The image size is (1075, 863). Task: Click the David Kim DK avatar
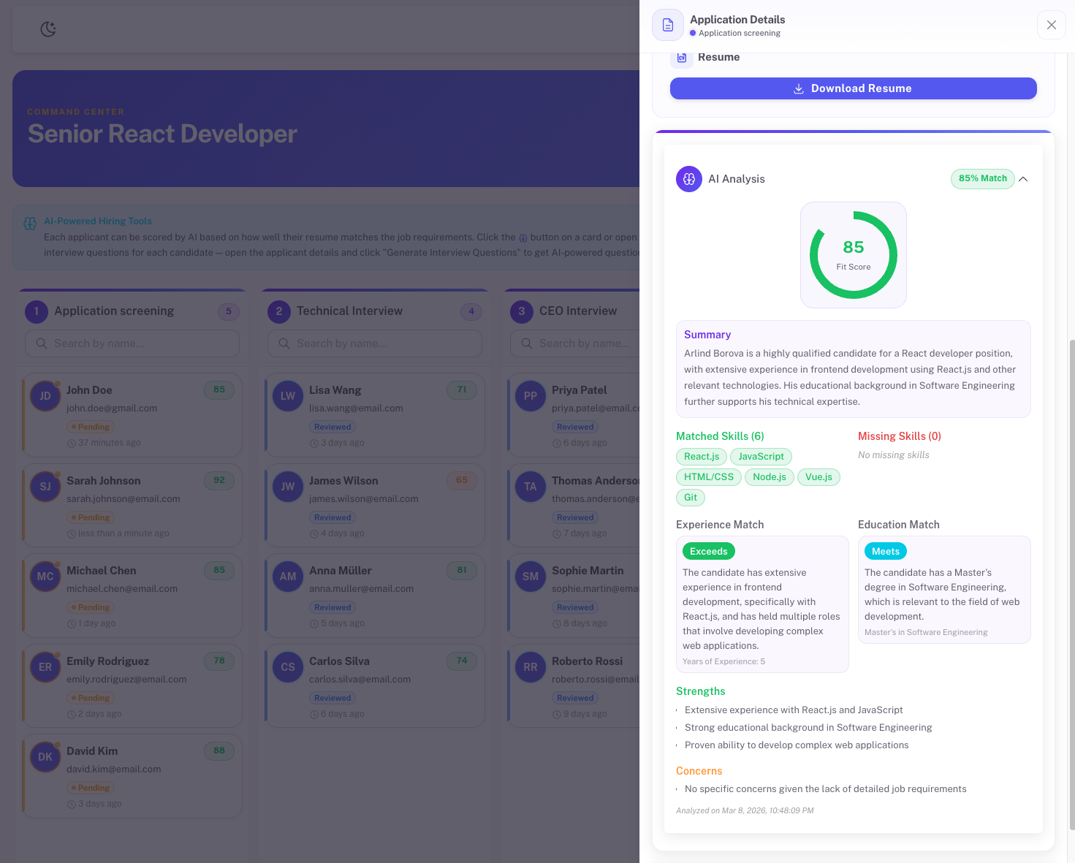(x=45, y=757)
